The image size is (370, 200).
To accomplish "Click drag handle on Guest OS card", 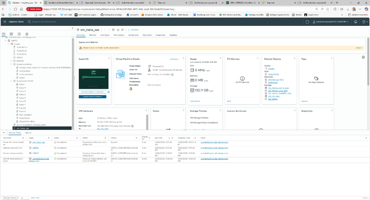I will tap(109, 58).
